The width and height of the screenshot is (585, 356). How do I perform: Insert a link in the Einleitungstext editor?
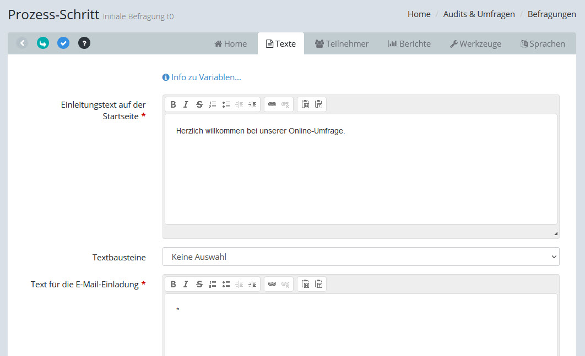coord(272,104)
